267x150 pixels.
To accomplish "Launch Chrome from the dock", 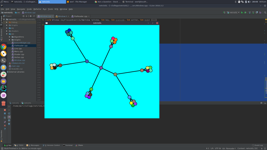I will [x=3, y=47].
